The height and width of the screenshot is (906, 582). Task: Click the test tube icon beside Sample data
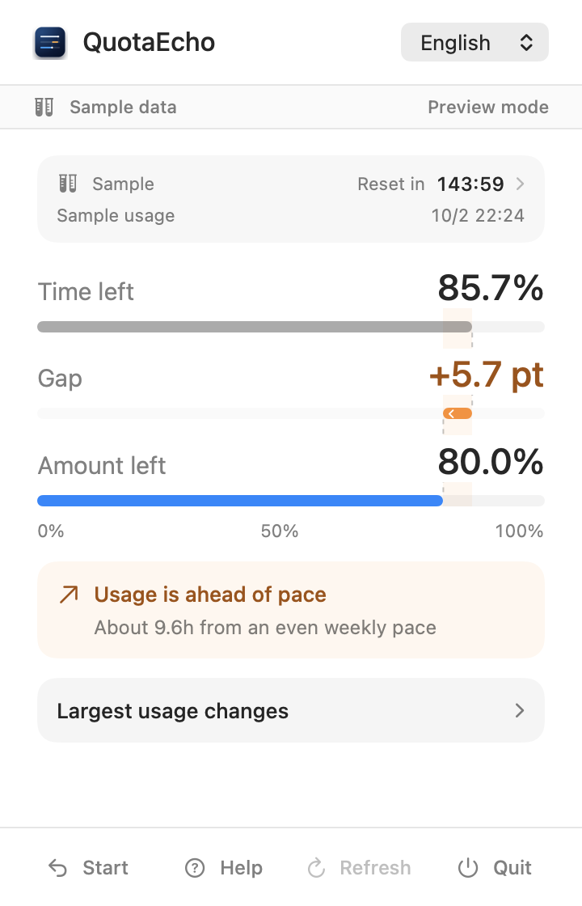click(x=44, y=107)
